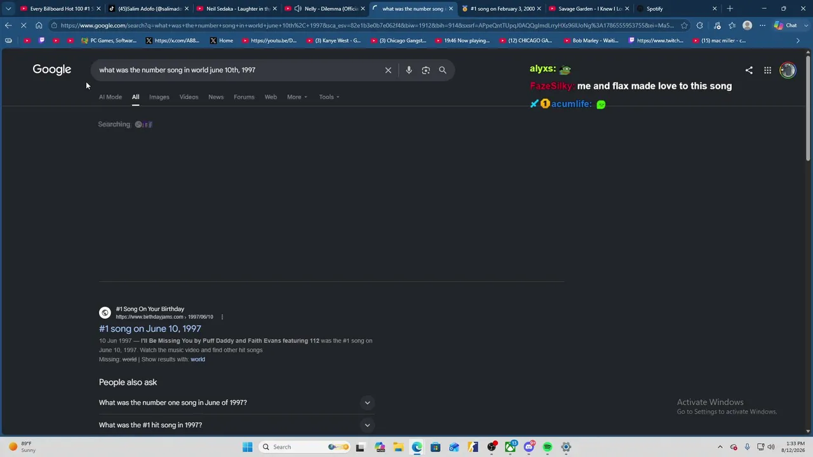This screenshot has height=457, width=813.
Task: Open the Google account profile picture
Action: click(x=788, y=70)
